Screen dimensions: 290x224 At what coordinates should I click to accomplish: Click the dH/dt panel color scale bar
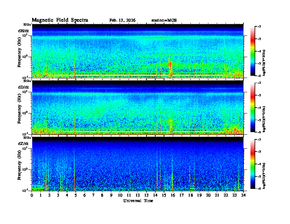coord(253,51)
